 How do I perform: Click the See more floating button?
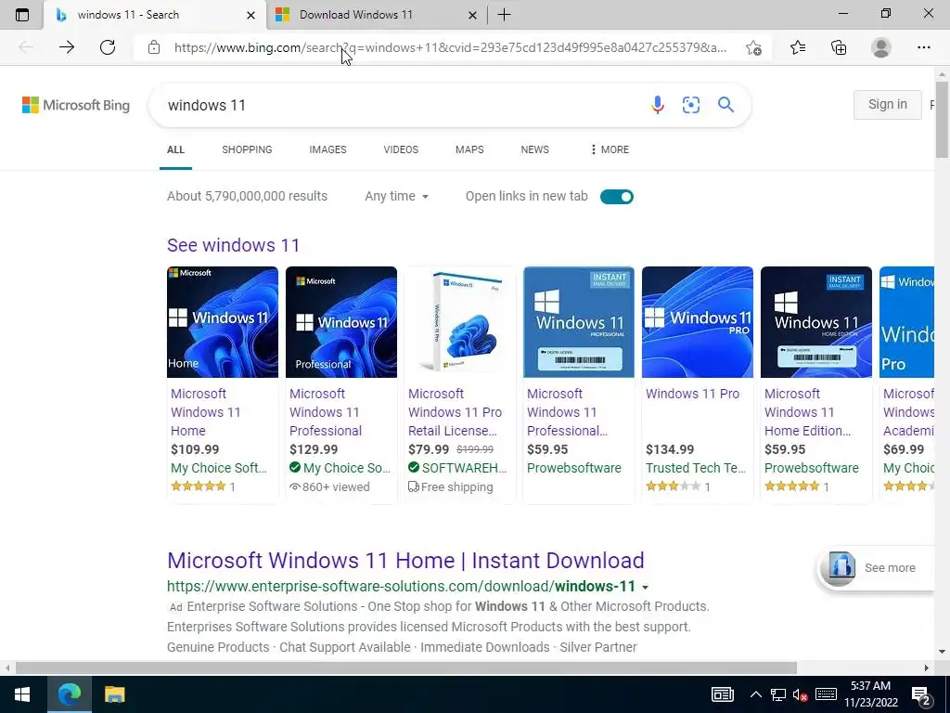[876, 568]
